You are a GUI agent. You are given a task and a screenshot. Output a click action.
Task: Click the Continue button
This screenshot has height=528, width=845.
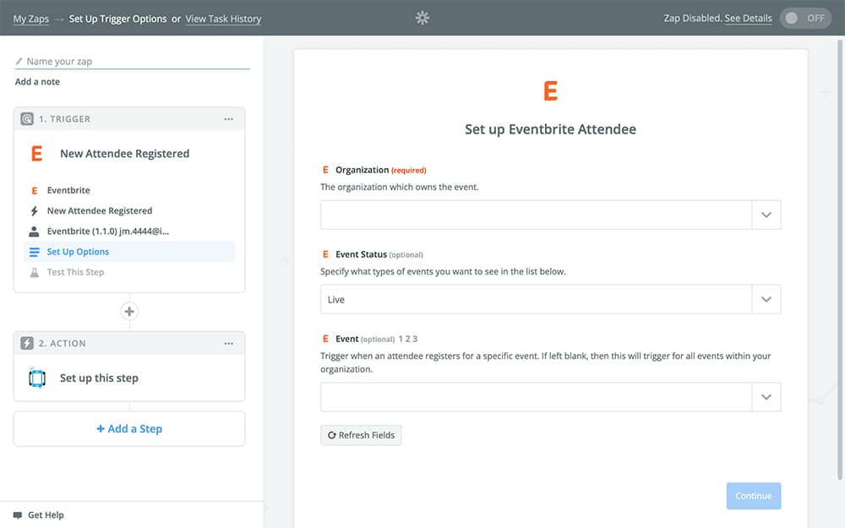(x=753, y=496)
